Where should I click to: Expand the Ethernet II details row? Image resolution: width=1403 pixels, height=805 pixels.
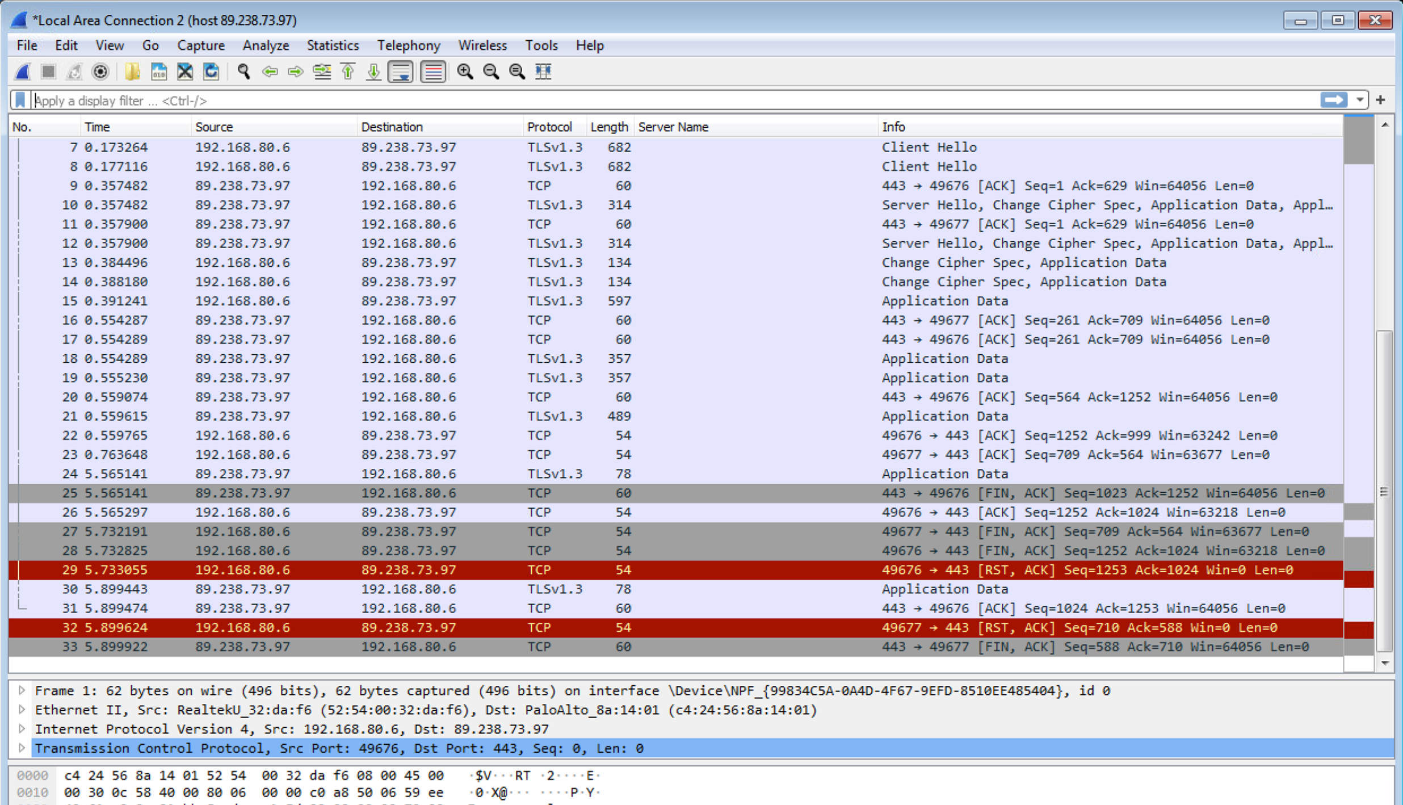click(x=22, y=710)
